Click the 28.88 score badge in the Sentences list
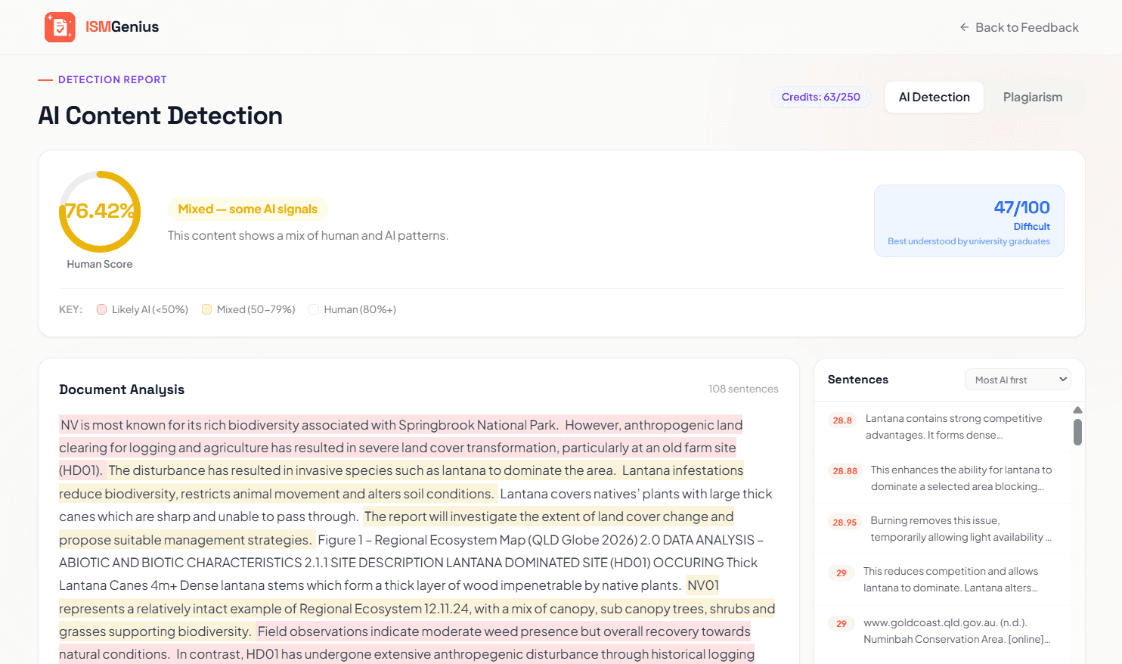1122x664 pixels. point(844,470)
